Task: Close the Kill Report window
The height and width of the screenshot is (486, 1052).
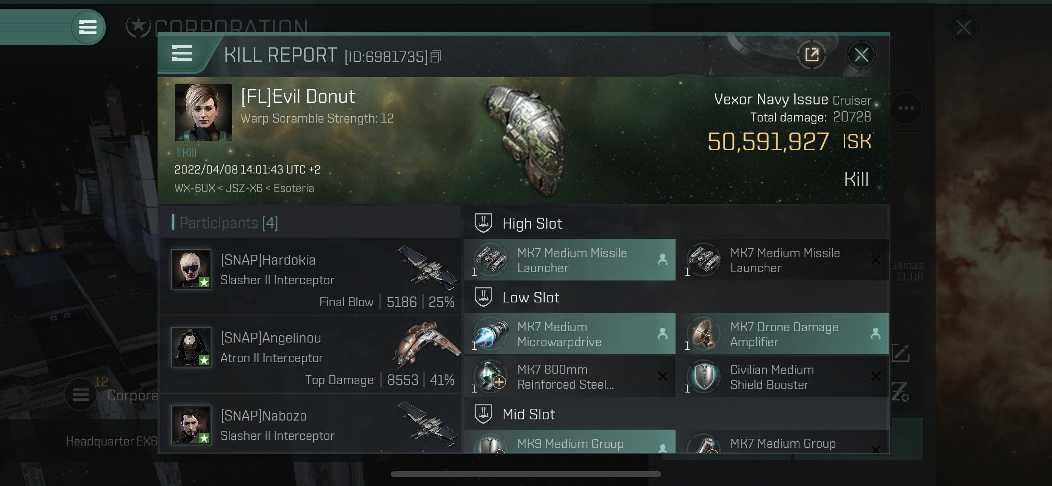Action: [x=861, y=55]
